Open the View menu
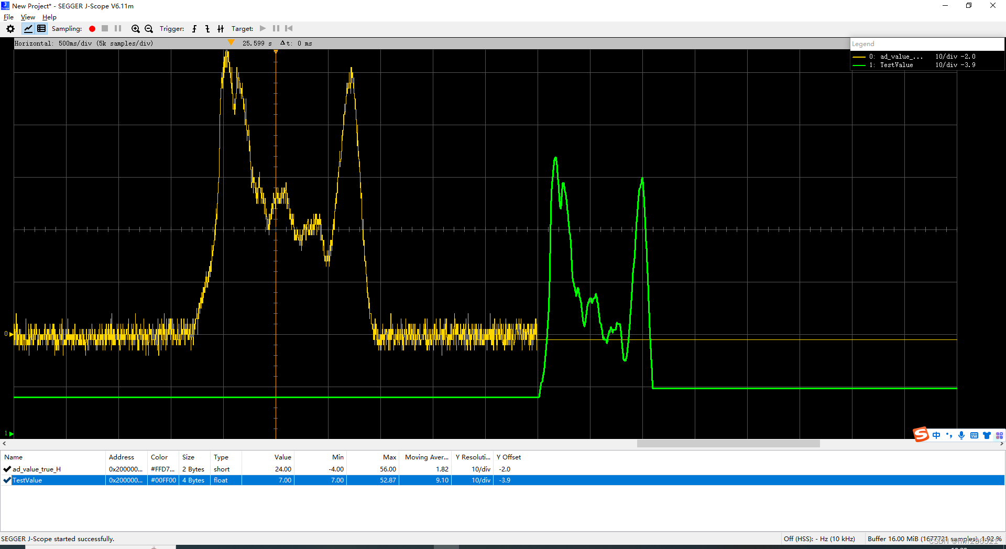This screenshot has height=549, width=1006. [28, 17]
